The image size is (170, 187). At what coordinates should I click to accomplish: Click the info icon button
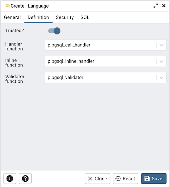click(x=10, y=178)
